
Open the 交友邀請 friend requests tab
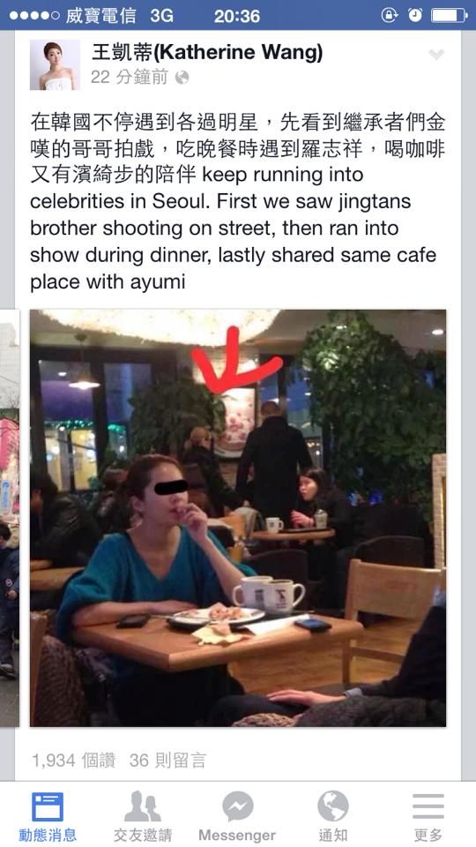143,815
